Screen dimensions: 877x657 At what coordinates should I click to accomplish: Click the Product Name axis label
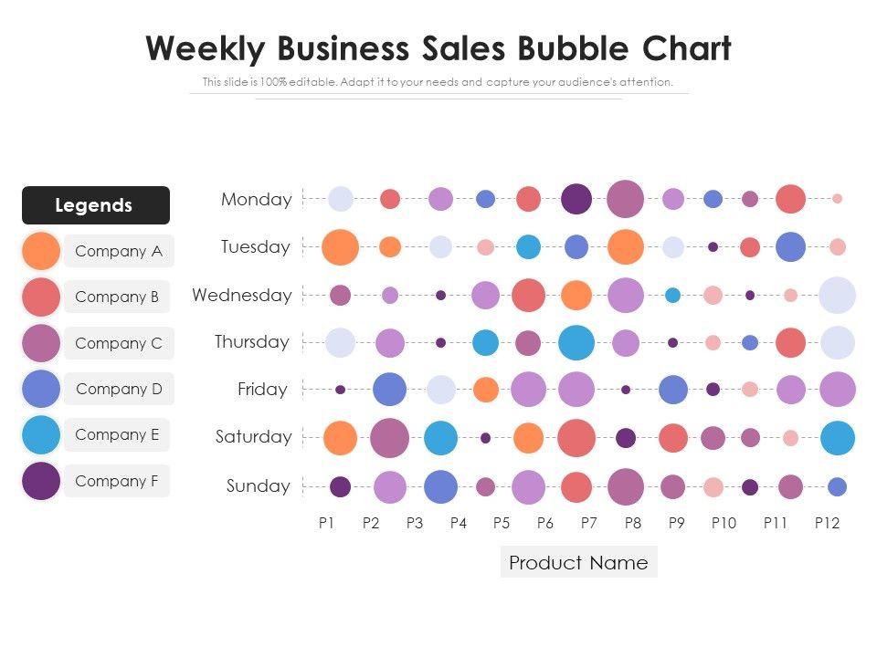point(578,562)
